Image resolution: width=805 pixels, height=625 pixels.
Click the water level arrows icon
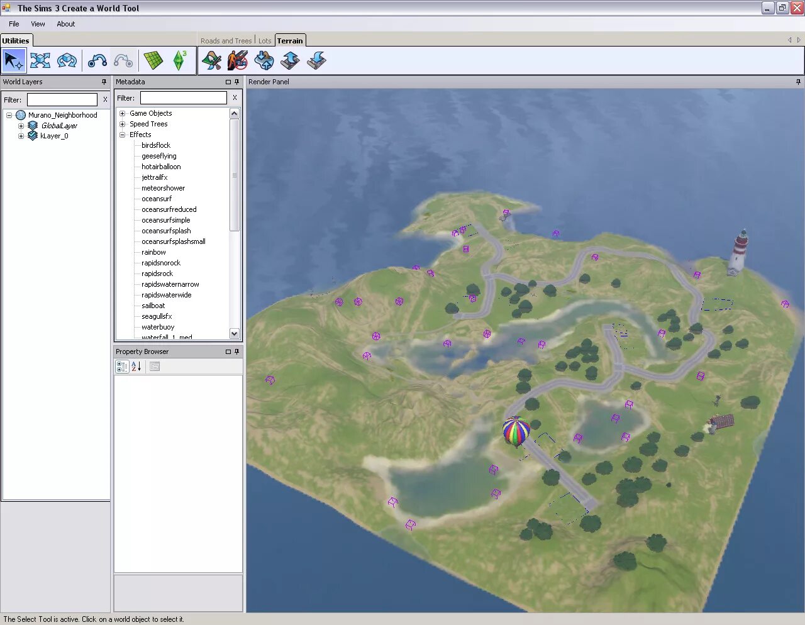click(264, 60)
